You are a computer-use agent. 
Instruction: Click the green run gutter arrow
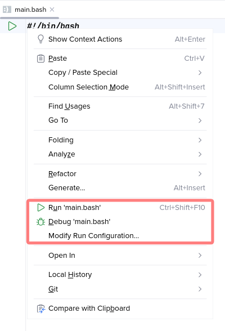click(x=12, y=26)
